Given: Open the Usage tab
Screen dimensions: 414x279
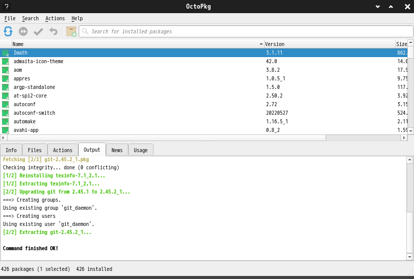Looking at the screenshot, I should [x=140, y=150].
